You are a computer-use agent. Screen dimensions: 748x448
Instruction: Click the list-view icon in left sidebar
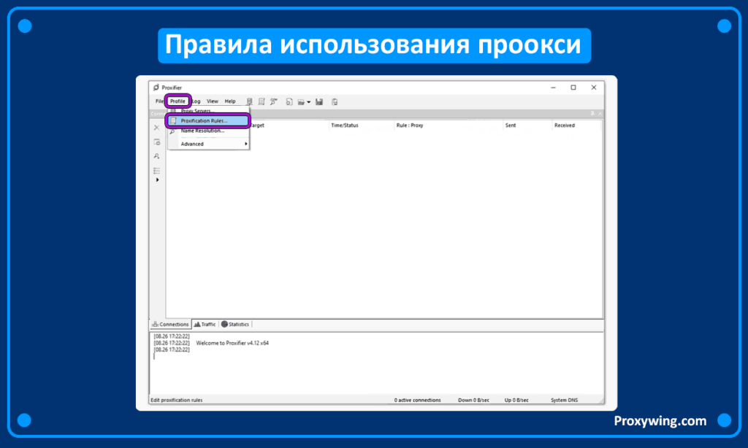point(156,171)
